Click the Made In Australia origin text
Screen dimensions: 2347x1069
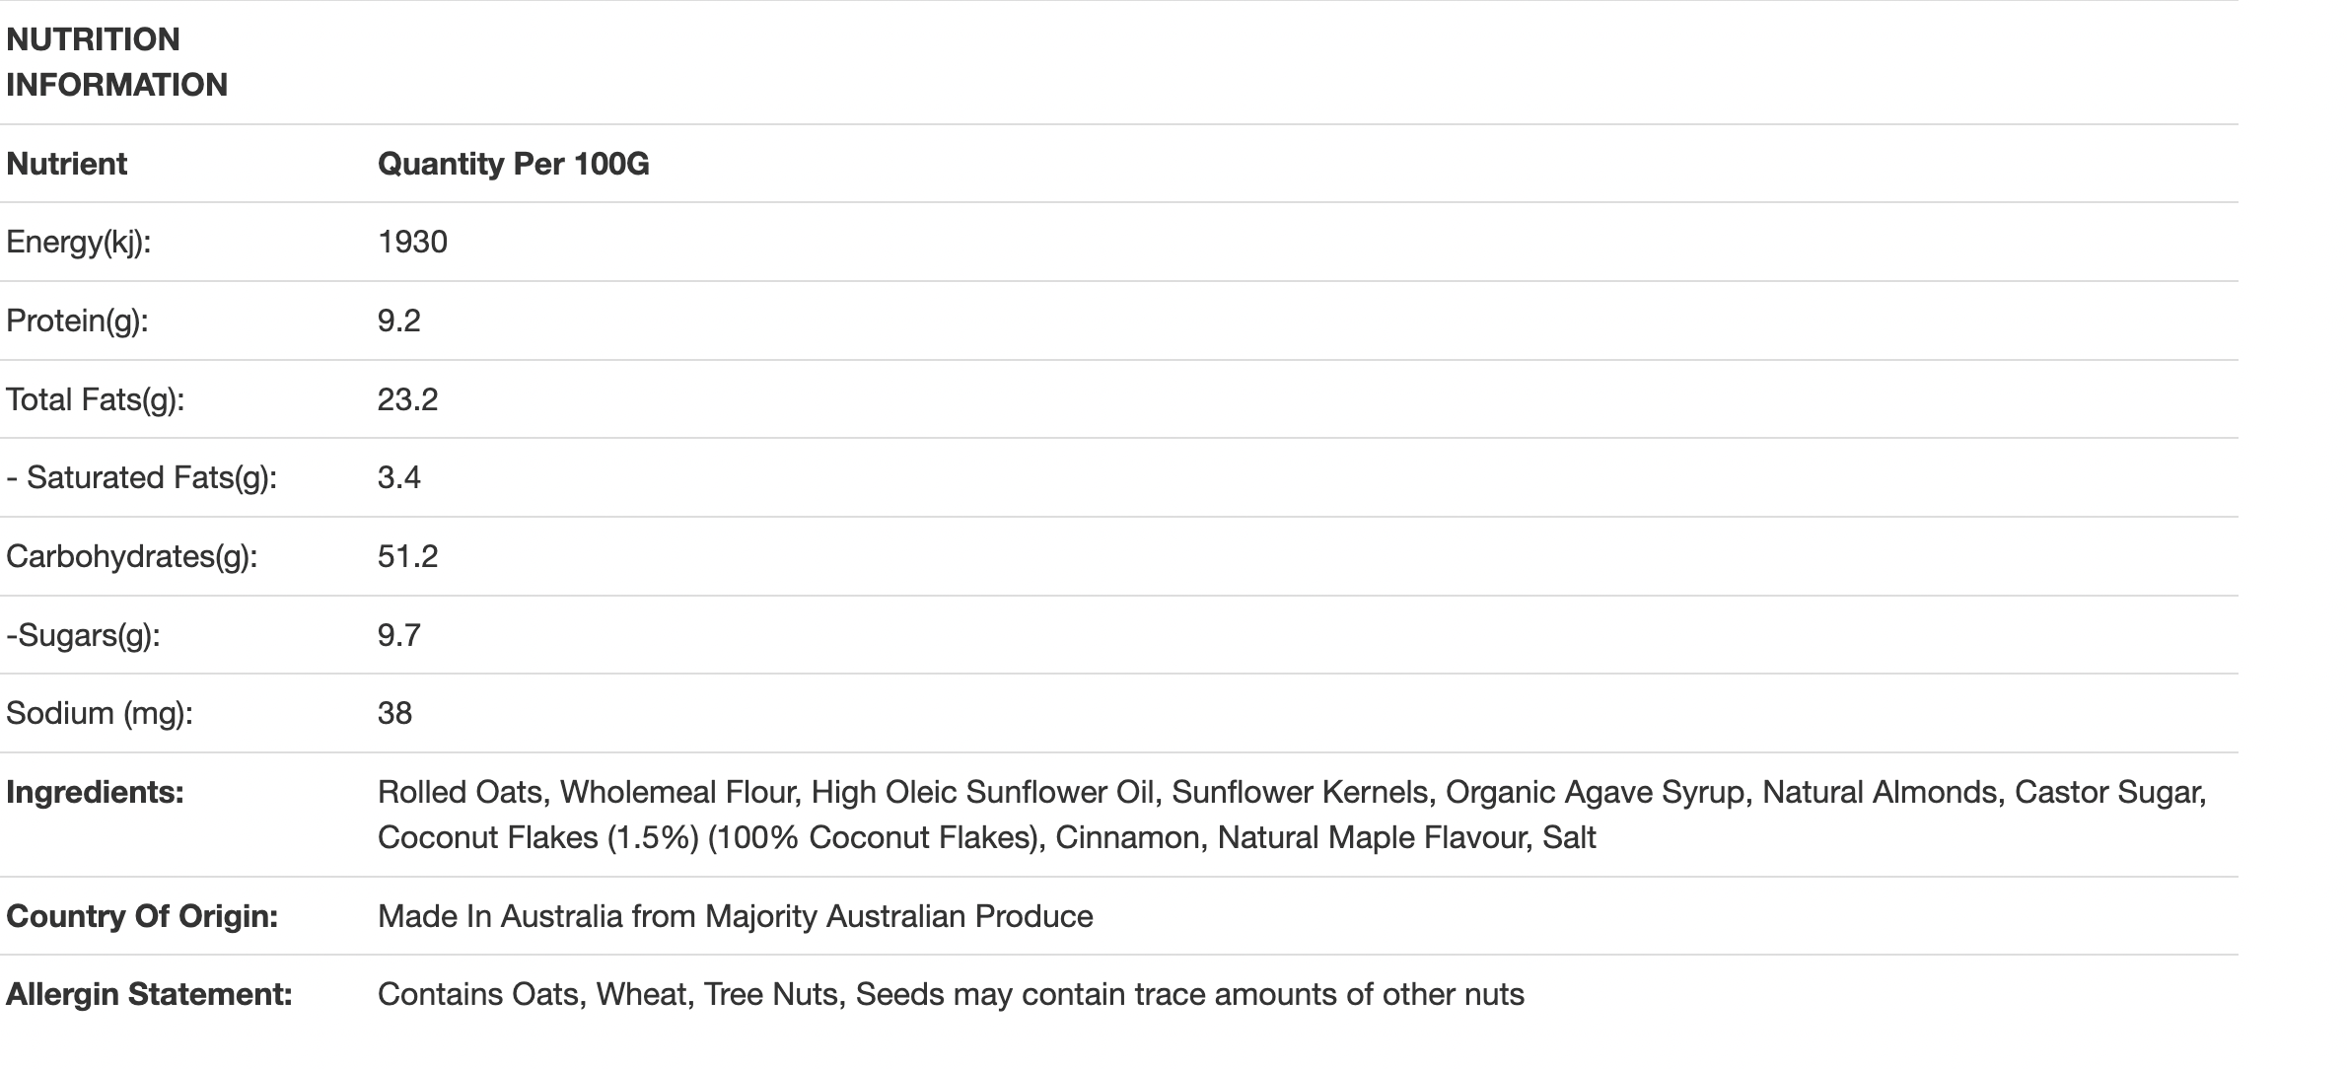(x=735, y=916)
